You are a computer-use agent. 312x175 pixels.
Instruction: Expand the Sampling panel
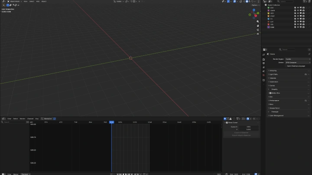(x=289, y=70)
